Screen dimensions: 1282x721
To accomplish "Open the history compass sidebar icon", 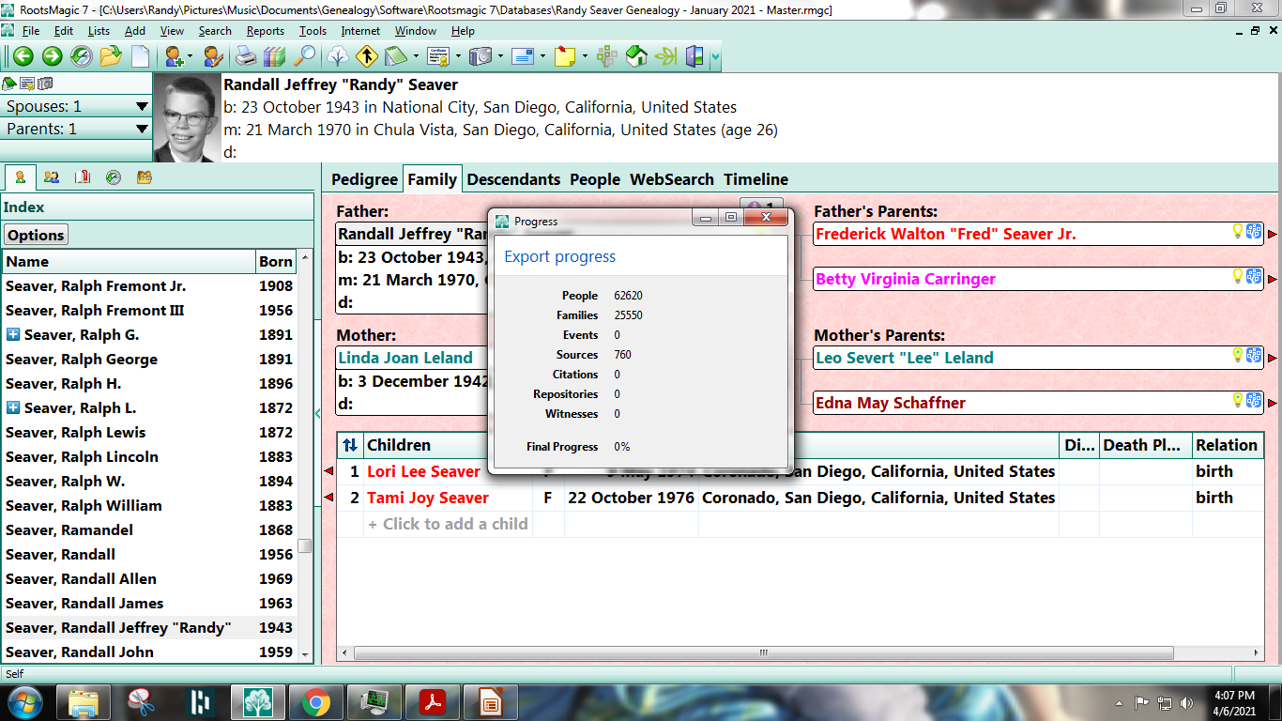I will pos(114,177).
